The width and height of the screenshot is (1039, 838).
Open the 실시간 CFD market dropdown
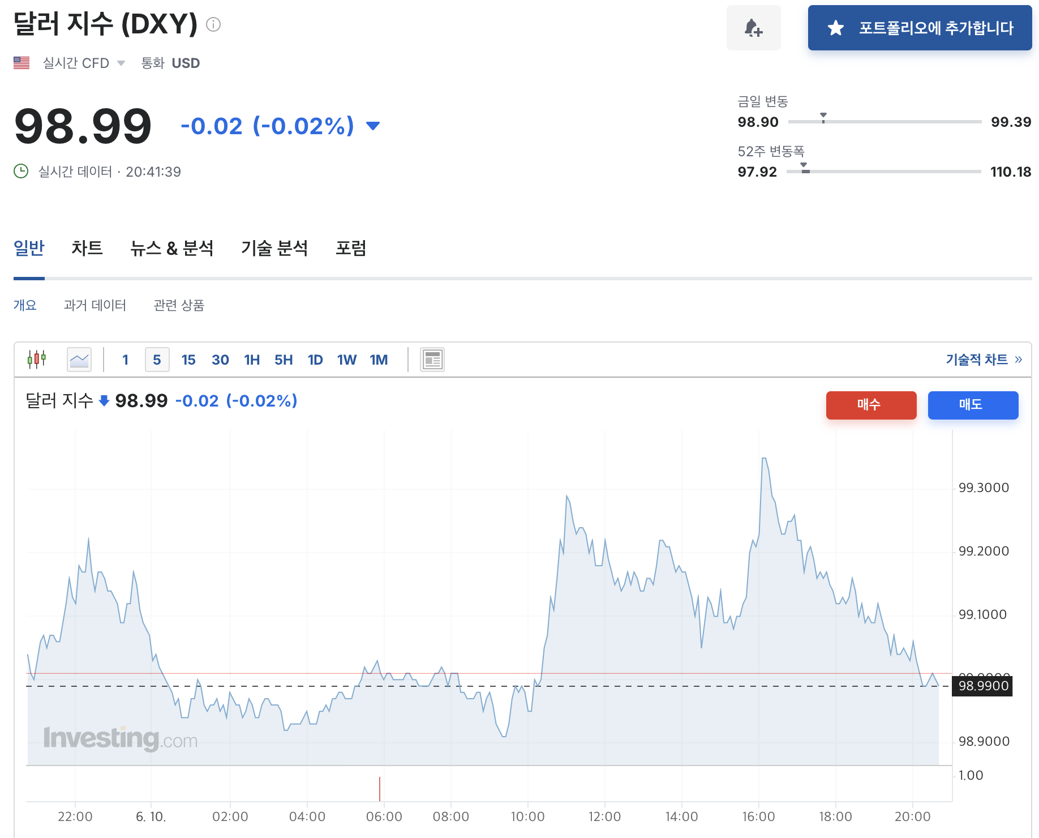84,63
